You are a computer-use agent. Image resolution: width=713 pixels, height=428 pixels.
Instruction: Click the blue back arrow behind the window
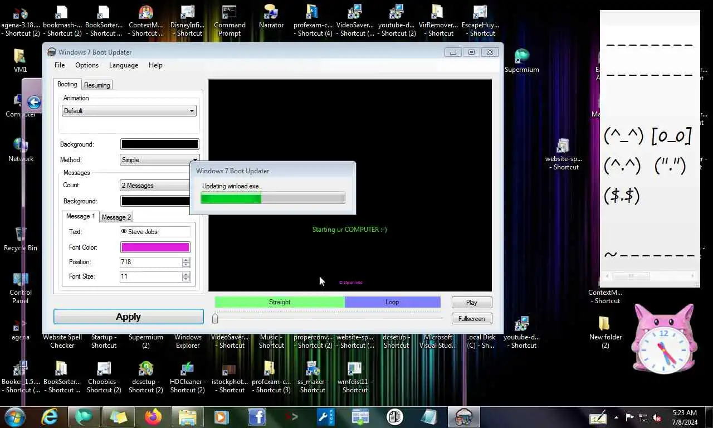34,102
